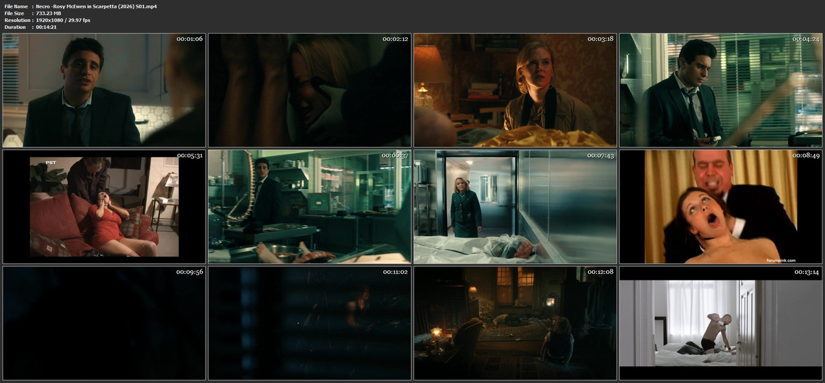The width and height of the screenshot is (825, 383).
Task: Pick the thumbnail marked 00:08:49
Action: [721, 207]
